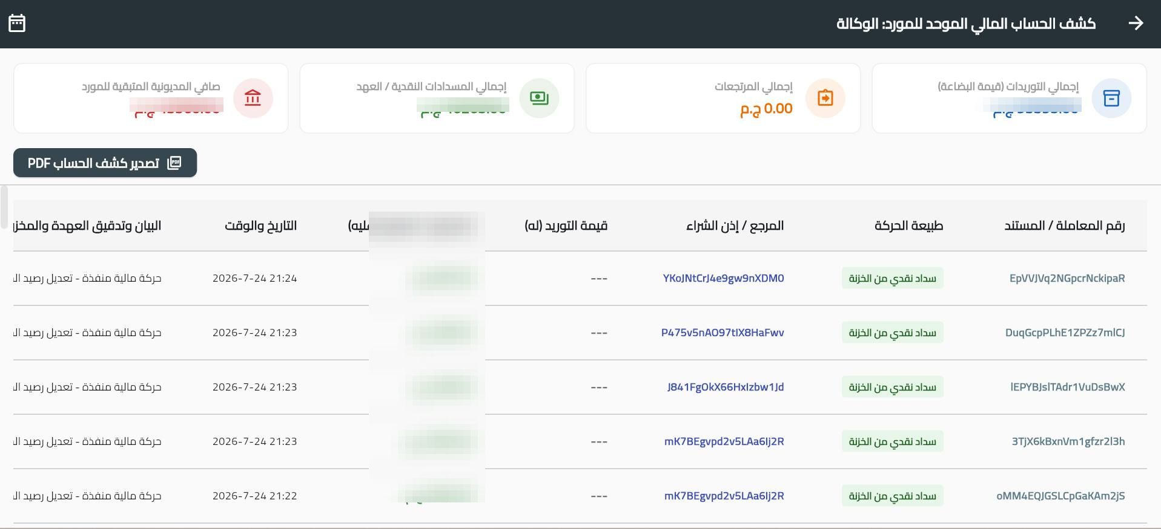The width and height of the screenshot is (1161, 529).
Task: Click transaction number 3TjX6kBxnVm1gfzr2l3h
Action: click(1068, 441)
